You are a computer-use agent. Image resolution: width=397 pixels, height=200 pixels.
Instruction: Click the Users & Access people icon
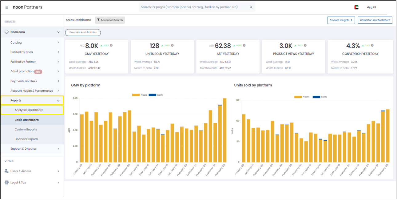click(x=6, y=171)
